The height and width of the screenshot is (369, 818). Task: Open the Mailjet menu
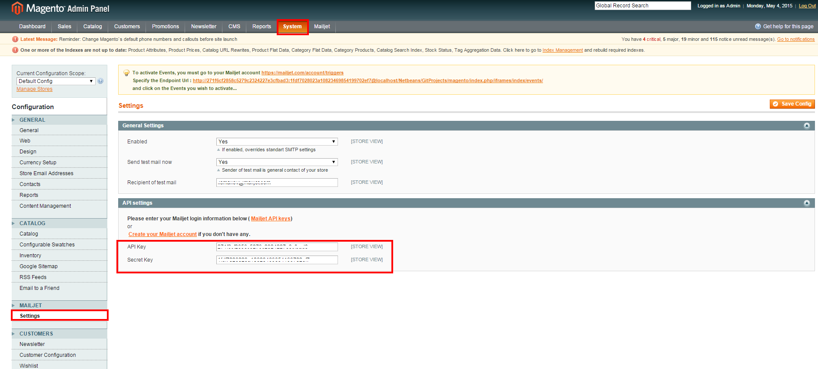coord(322,27)
